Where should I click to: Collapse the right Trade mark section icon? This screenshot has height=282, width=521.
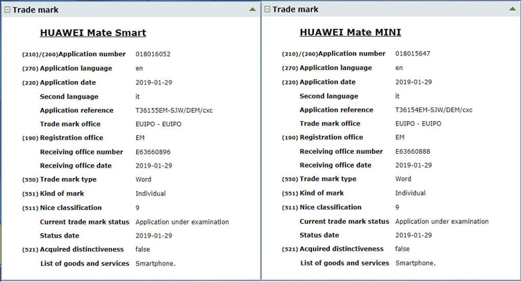click(x=267, y=9)
